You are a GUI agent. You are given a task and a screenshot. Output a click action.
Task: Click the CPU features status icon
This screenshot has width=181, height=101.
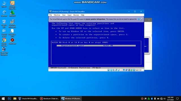(129, 70)
